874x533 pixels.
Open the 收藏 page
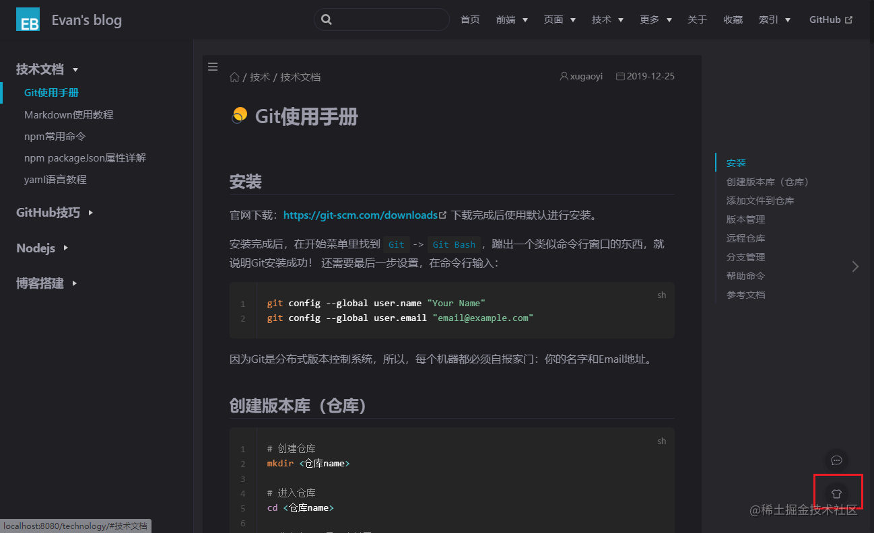733,20
